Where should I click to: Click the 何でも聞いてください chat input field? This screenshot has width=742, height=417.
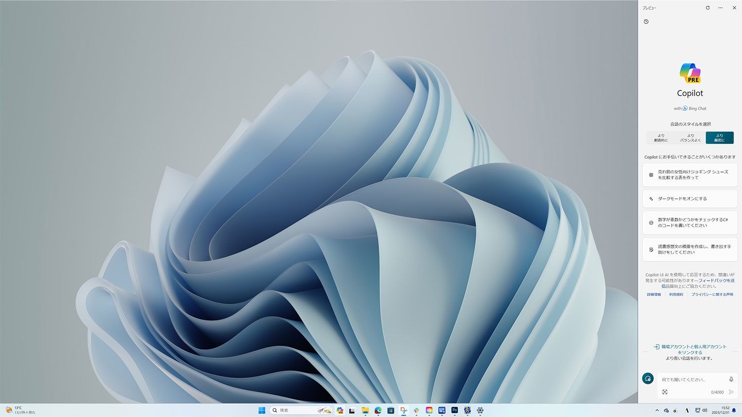click(x=688, y=379)
